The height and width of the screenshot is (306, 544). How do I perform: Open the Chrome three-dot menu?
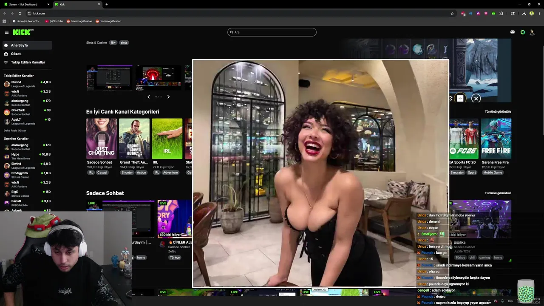(539, 13)
